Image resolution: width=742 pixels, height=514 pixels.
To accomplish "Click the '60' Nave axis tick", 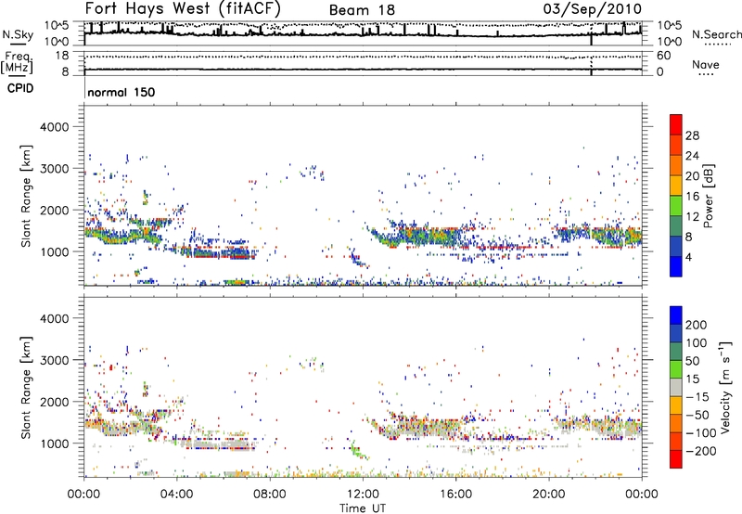I will [x=663, y=56].
